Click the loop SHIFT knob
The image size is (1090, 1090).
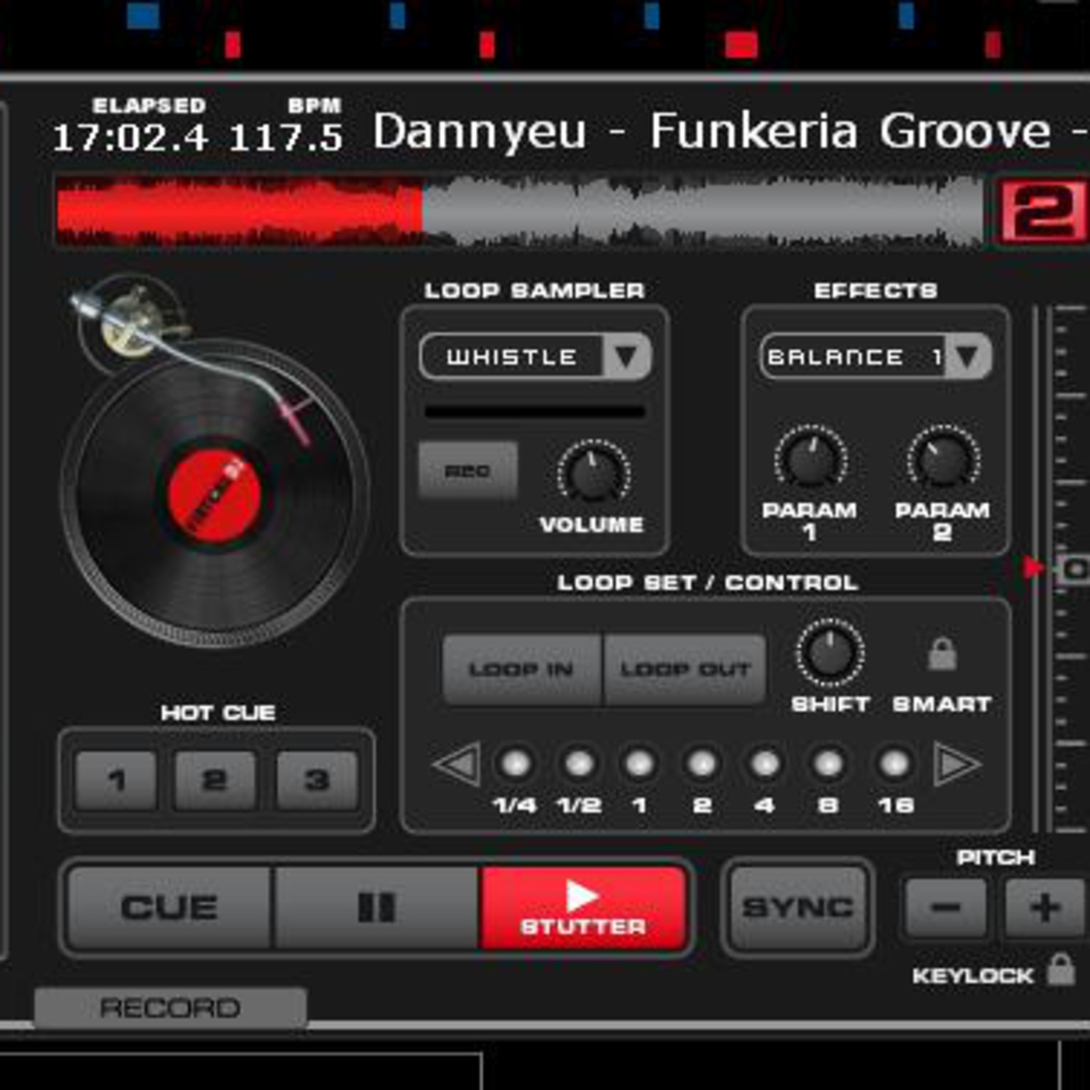coord(830,654)
